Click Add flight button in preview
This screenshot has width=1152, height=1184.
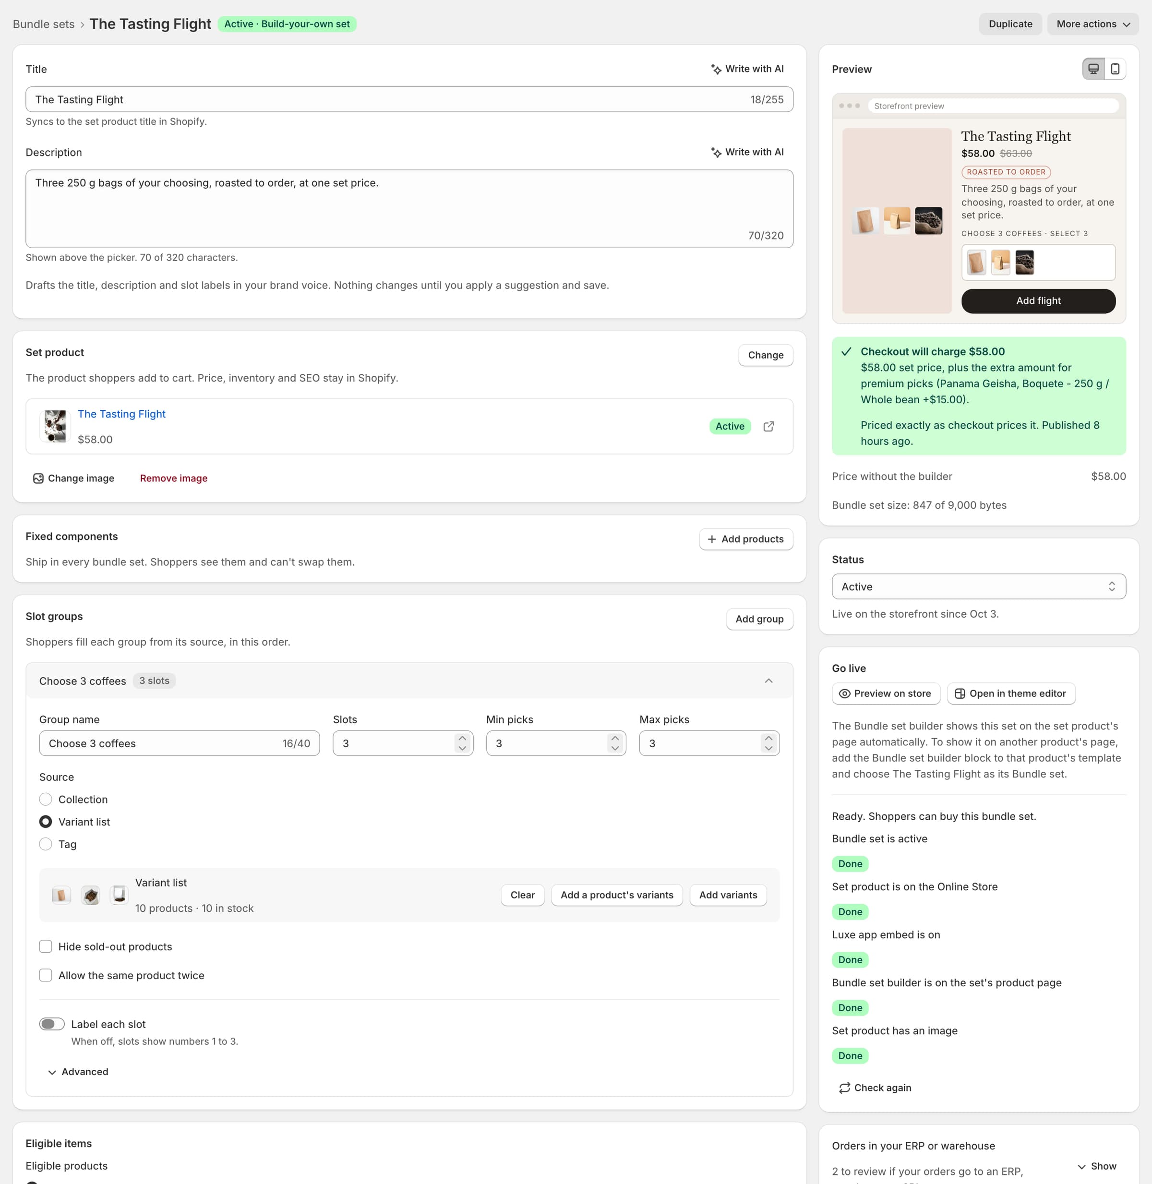[1038, 301]
